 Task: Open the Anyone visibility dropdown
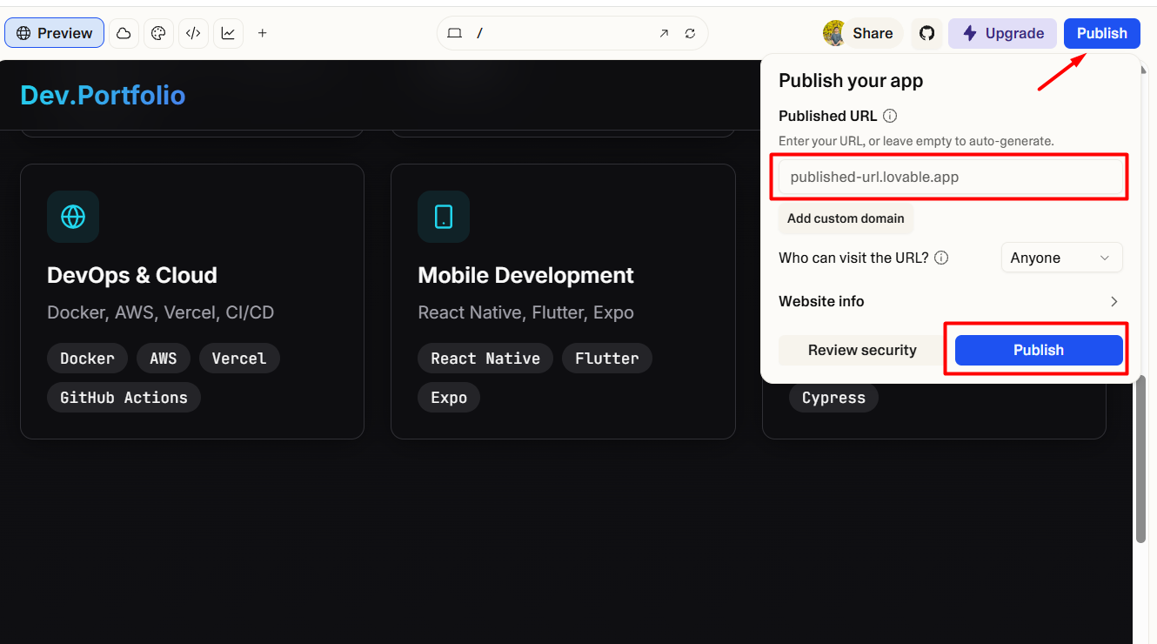pyautogui.click(x=1061, y=258)
